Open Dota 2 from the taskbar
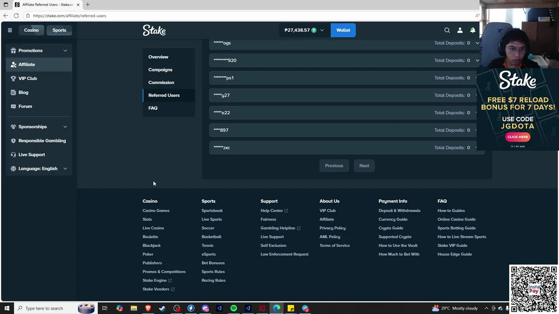The height and width of the screenshot is (314, 559). (x=262, y=308)
